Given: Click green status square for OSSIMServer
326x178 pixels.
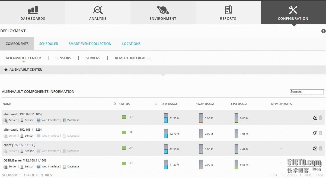Looking at the screenshot, I should 124,163.
